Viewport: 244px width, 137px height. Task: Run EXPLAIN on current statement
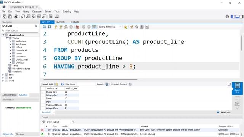66,27
